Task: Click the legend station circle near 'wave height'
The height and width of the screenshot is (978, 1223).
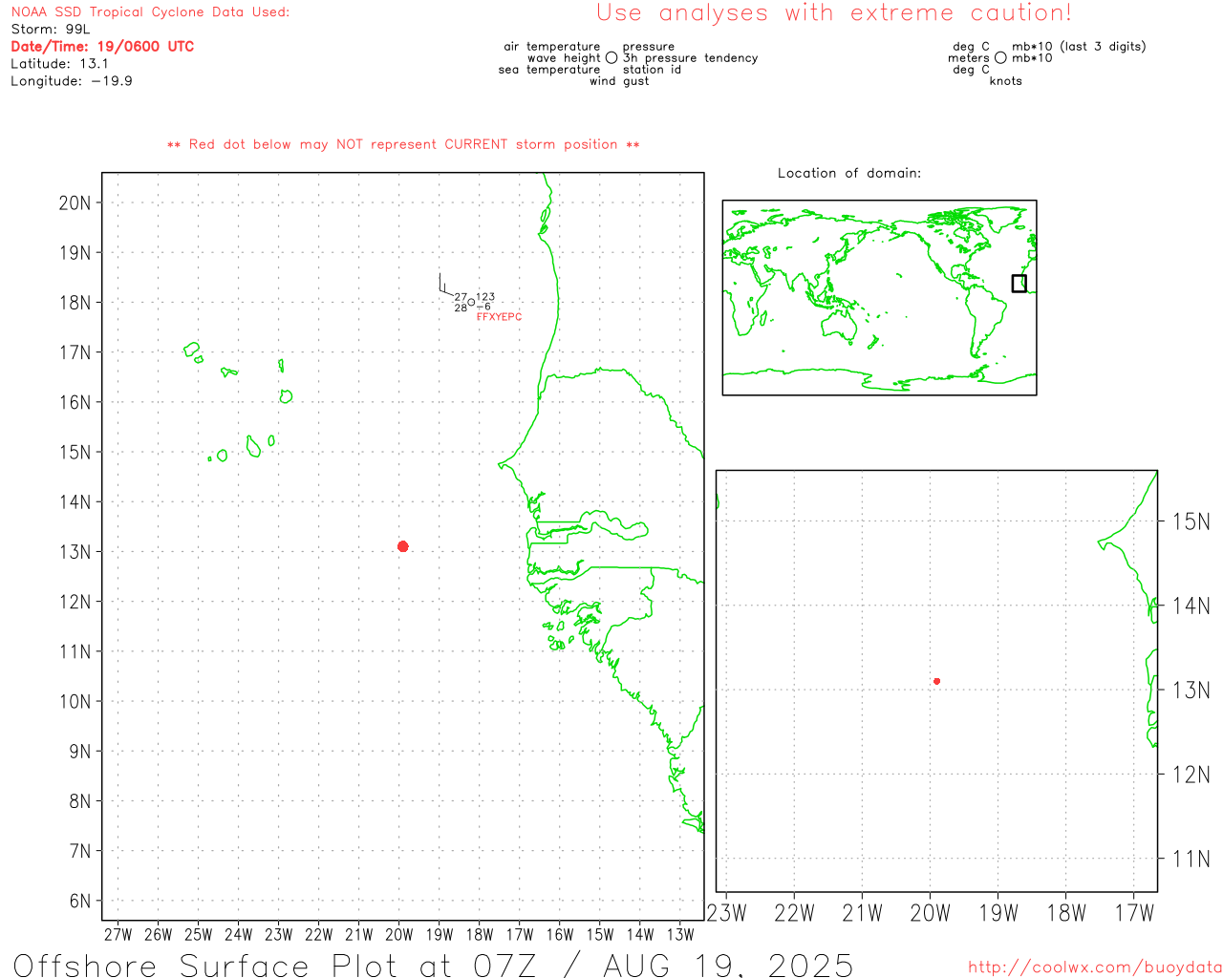Action: [x=611, y=58]
